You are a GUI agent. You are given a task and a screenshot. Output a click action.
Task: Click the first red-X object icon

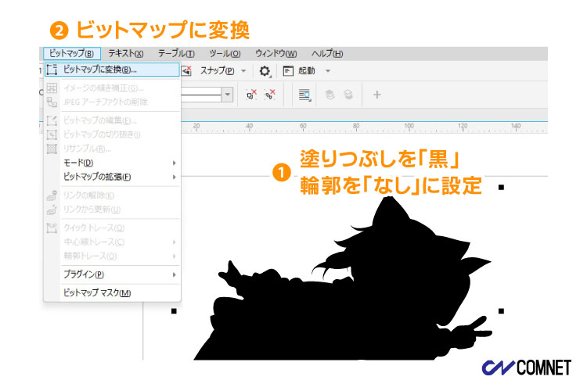click(x=251, y=95)
